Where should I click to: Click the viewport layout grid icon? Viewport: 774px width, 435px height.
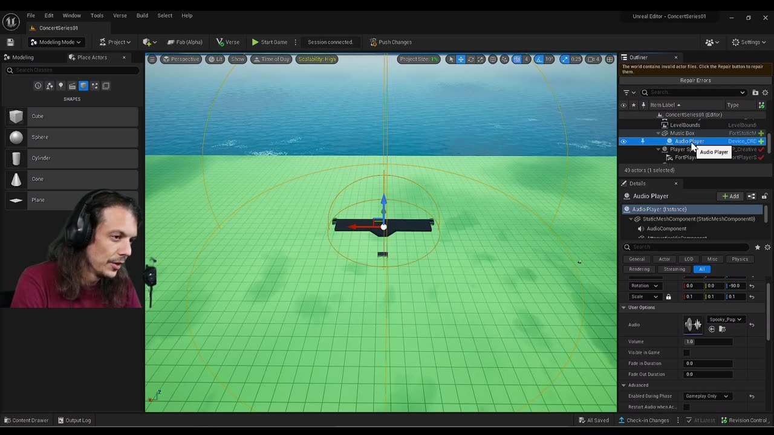tap(610, 59)
